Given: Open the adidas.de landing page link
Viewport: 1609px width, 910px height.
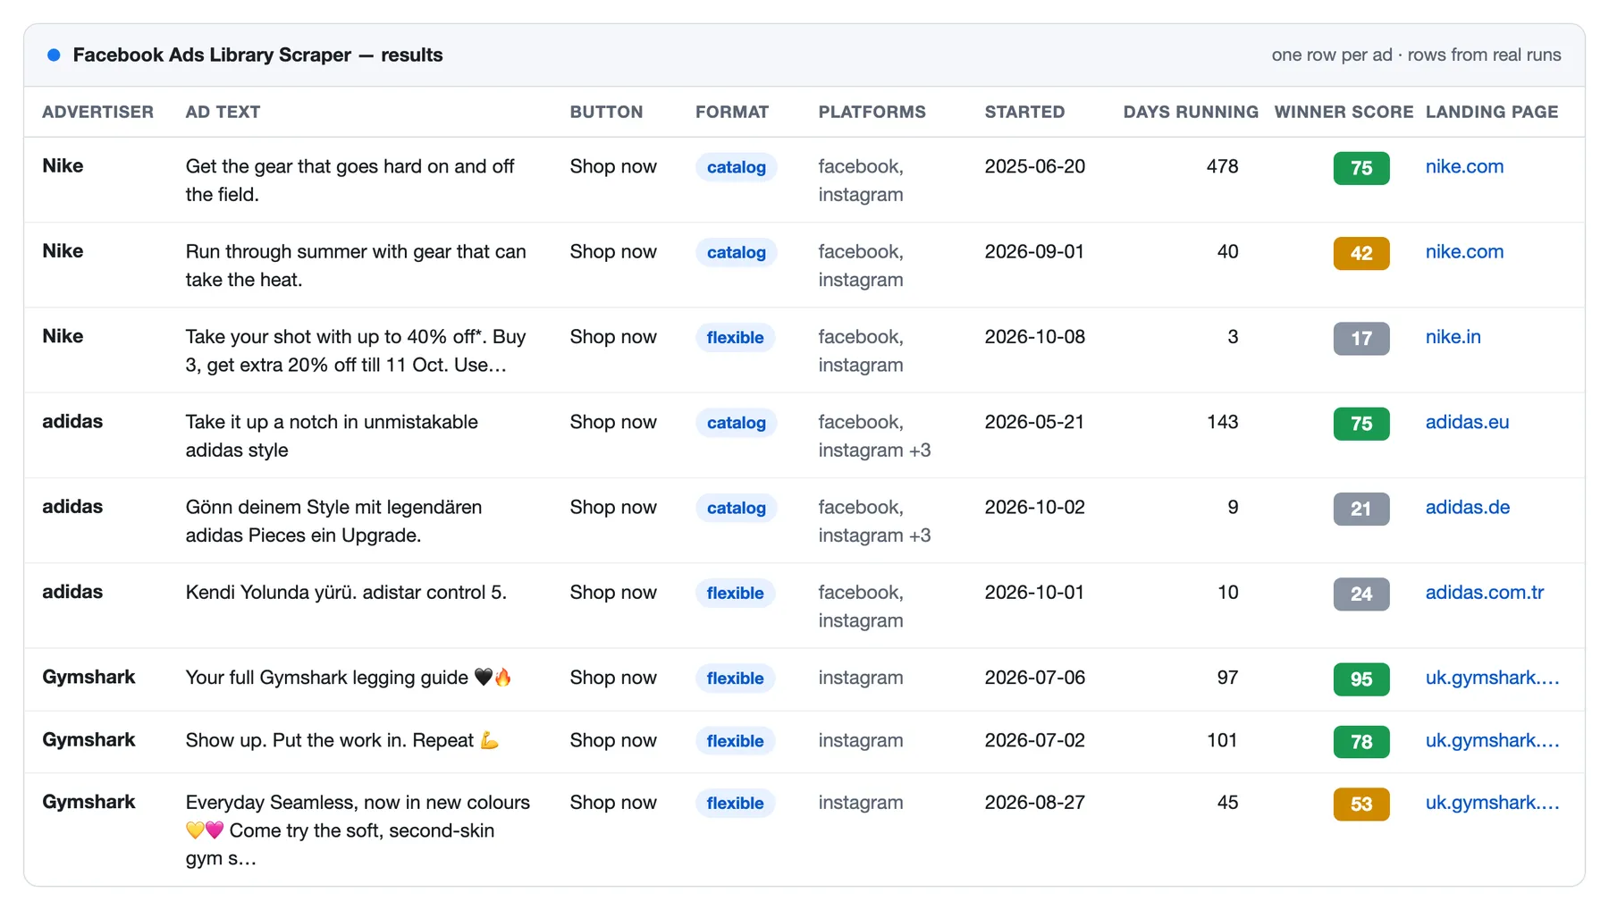Looking at the screenshot, I should click(1467, 507).
